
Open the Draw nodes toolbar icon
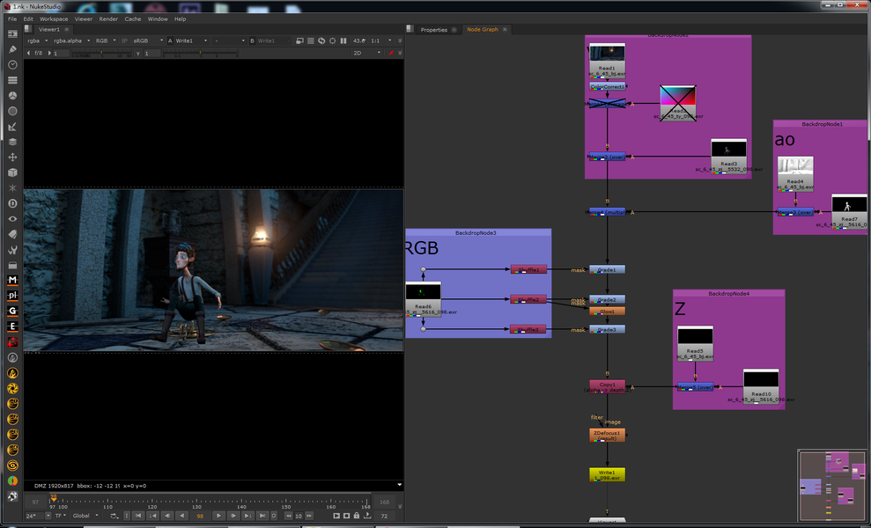(x=12, y=49)
